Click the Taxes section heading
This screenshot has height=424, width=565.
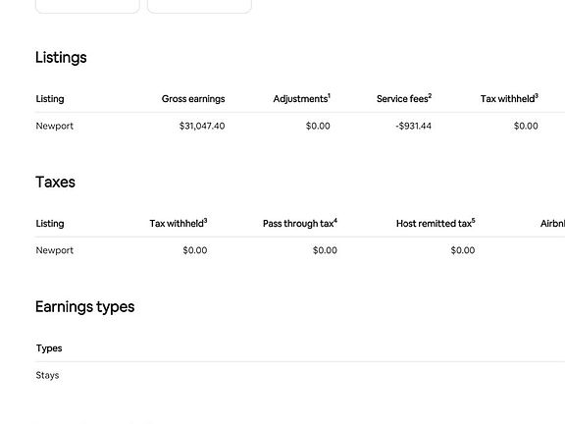coord(55,183)
